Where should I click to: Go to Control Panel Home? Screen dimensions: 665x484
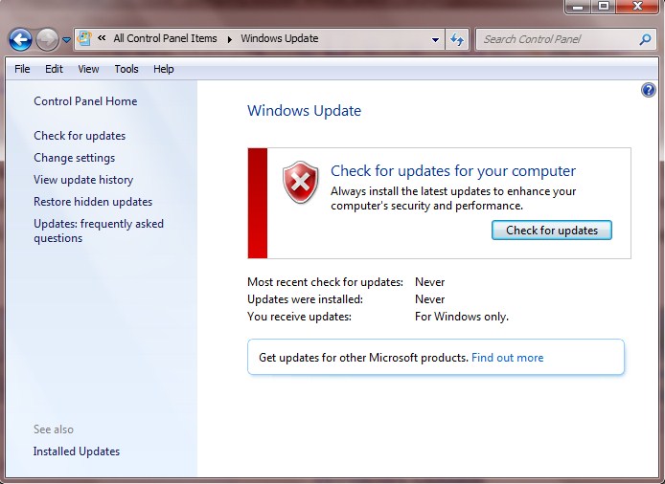pyautogui.click(x=85, y=101)
